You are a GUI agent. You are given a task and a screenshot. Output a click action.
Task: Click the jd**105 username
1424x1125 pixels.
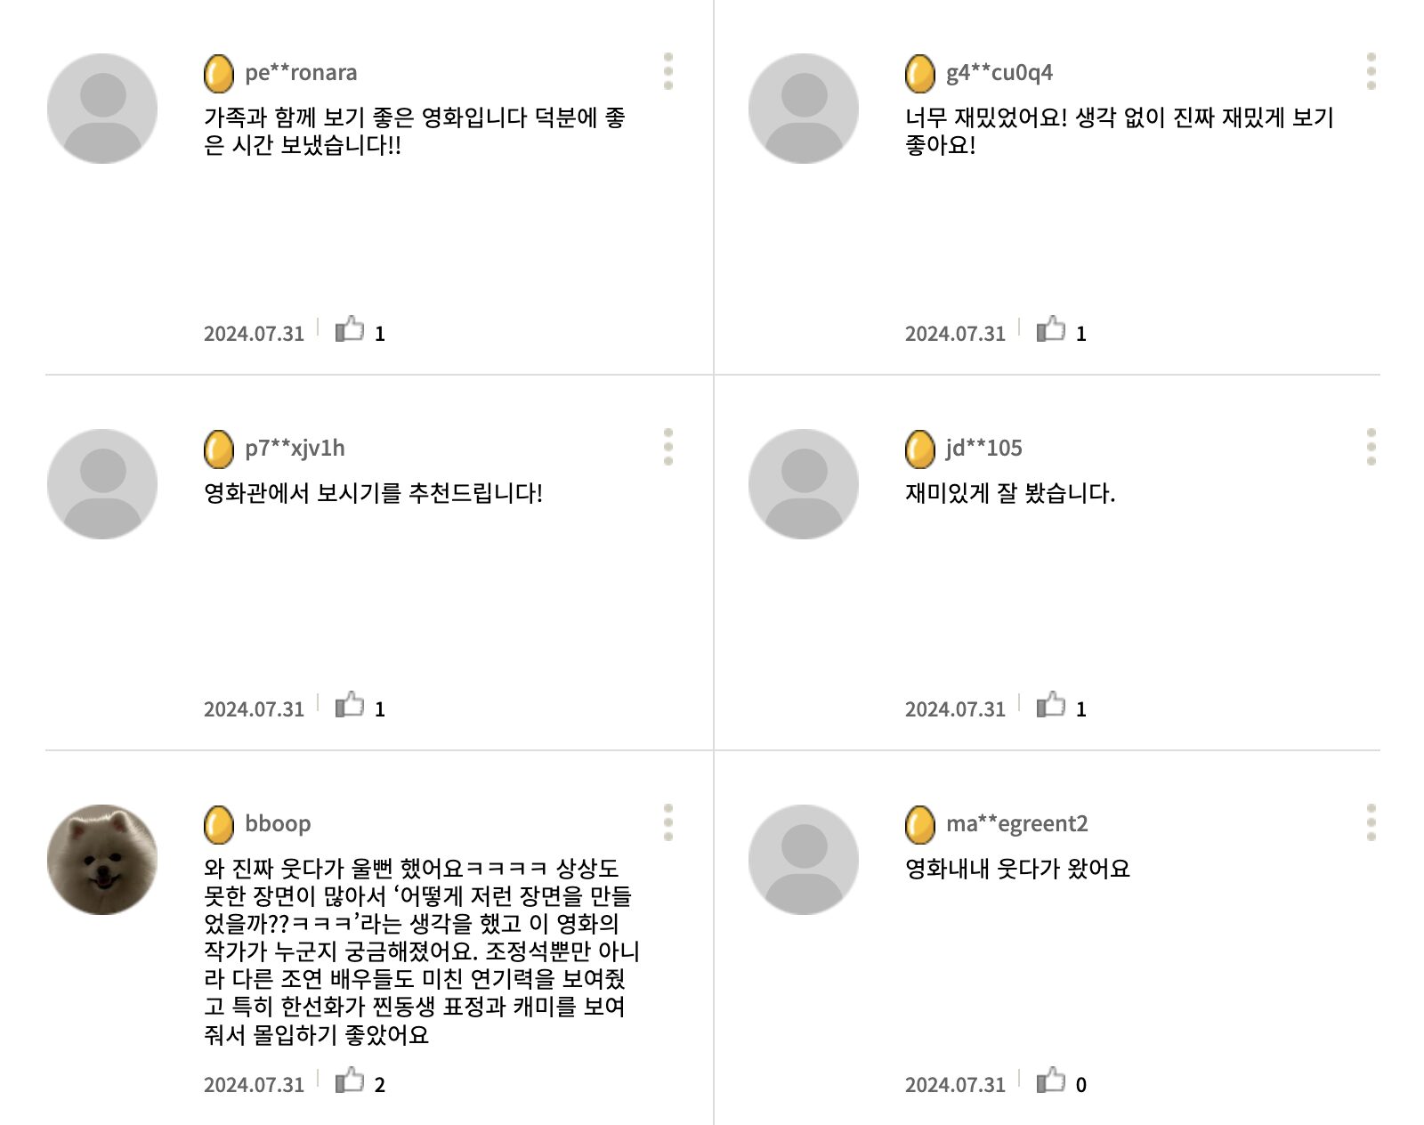tap(983, 448)
